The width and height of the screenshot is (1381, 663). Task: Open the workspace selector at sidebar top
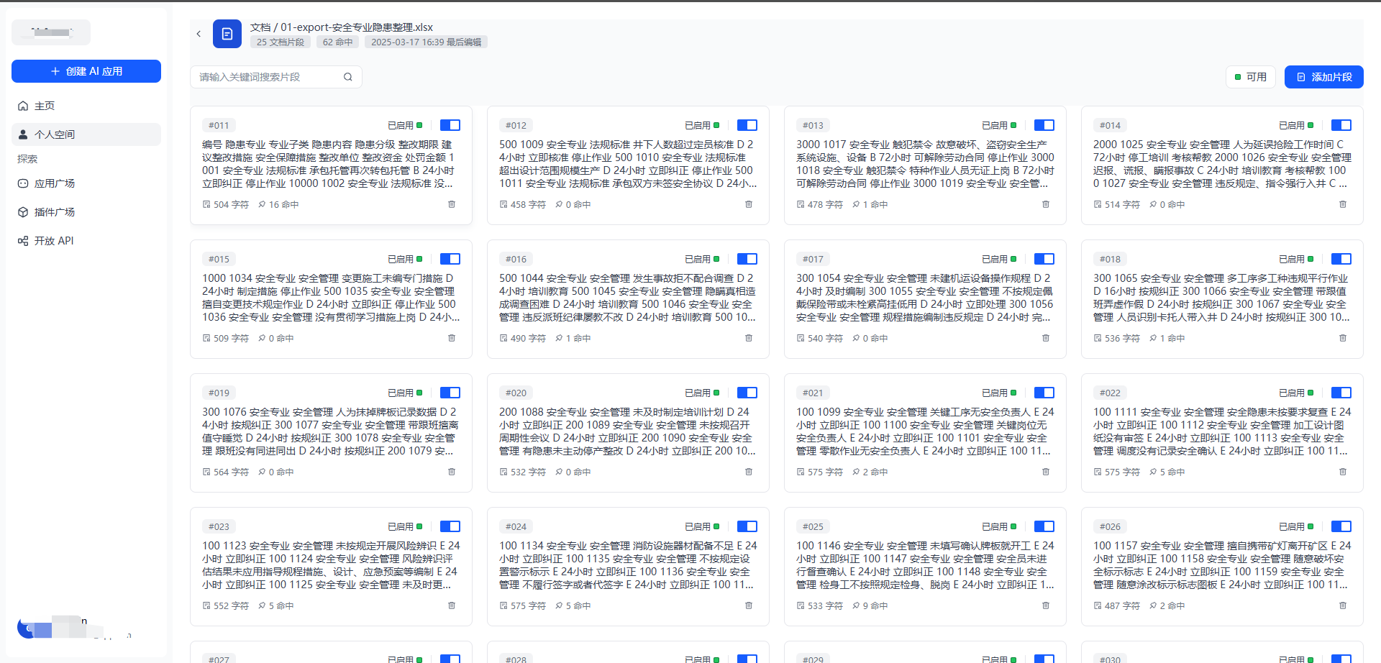coord(51,32)
